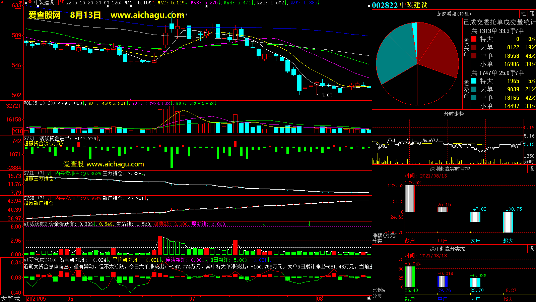The width and height of the screenshot is (536, 302).
Task: Click the X10 volume scale marker
Action: click(18, 131)
